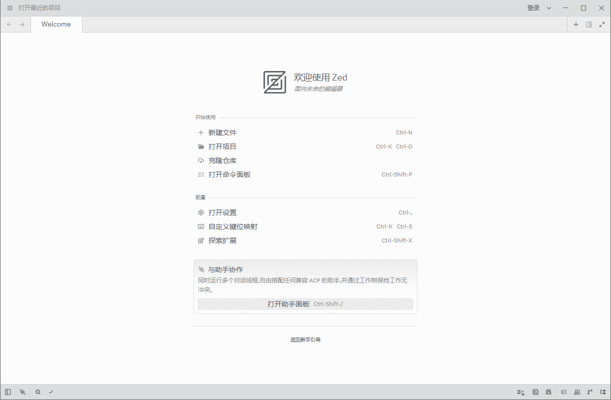
Task: Click the cloud download icon beside 克隆仓库
Action: pyautogui.click(x=201, y=160)
